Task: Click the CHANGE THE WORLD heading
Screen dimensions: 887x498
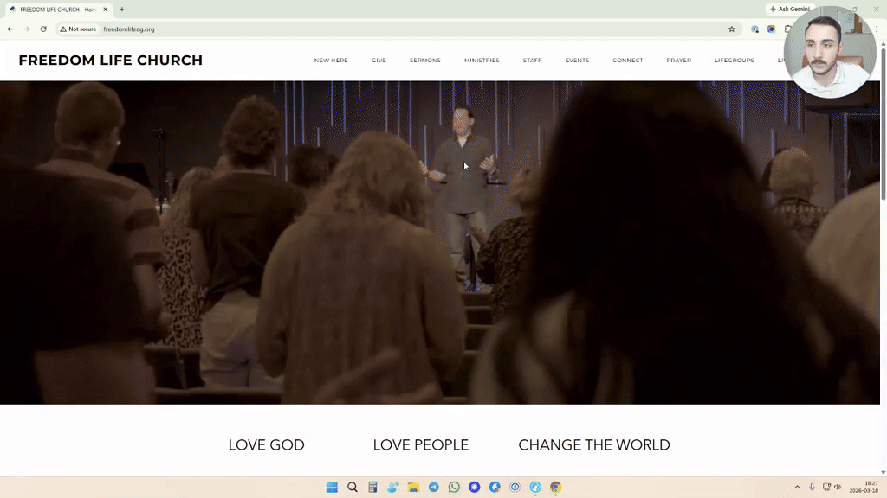Action: (x=594, y=445)
